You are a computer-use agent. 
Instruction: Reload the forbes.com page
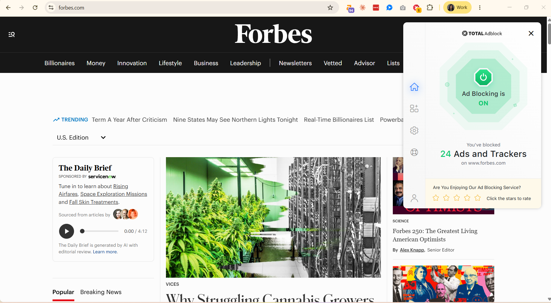click(35, 8)
